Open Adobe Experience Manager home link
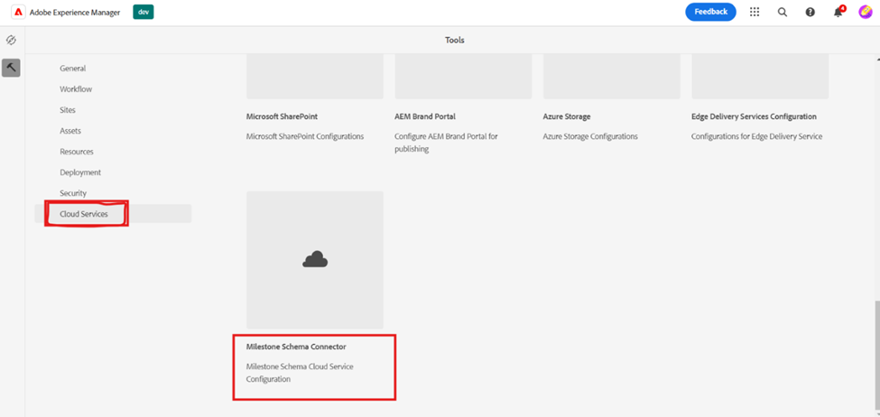This screenshot has height=417, width=880. [75, 13]
